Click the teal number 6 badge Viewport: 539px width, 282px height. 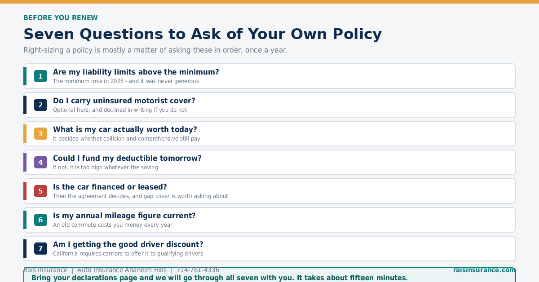(40, 220)
